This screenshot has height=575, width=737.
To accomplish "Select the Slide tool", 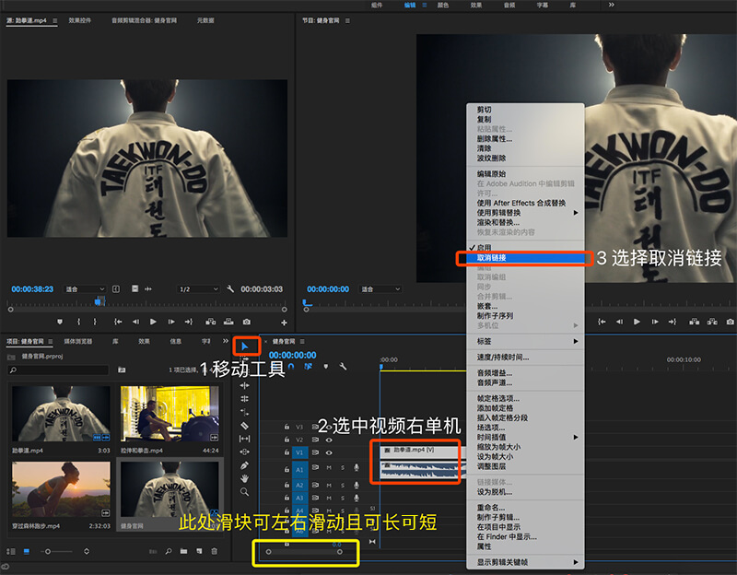I will (244, 452).
